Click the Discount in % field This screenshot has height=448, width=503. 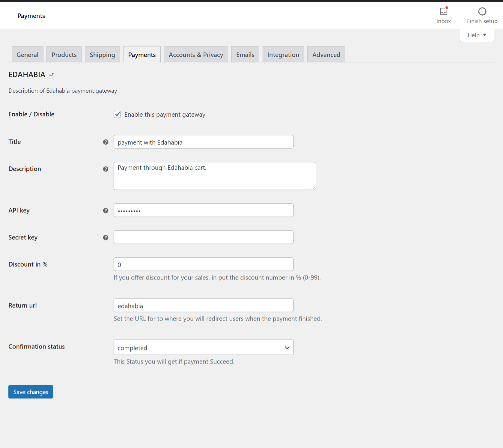(x=203, y=264)
